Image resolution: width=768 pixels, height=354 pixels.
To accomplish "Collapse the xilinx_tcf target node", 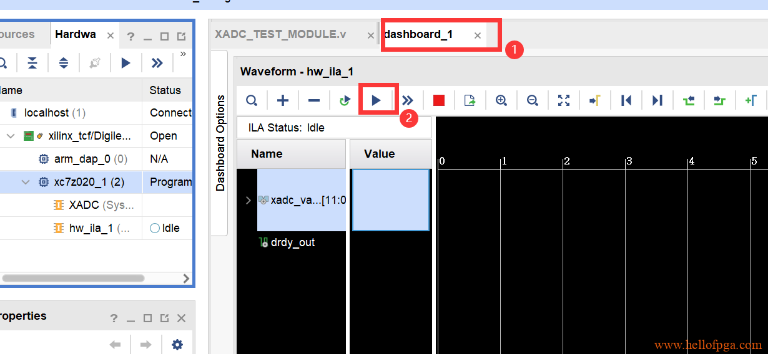I will click(11, 136).
